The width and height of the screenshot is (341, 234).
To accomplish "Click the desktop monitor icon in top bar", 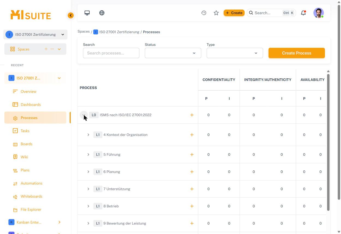I will 87,13.
